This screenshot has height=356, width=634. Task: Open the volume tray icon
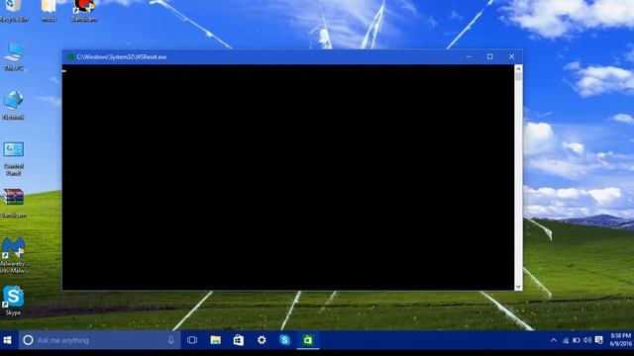click(587, 340)
